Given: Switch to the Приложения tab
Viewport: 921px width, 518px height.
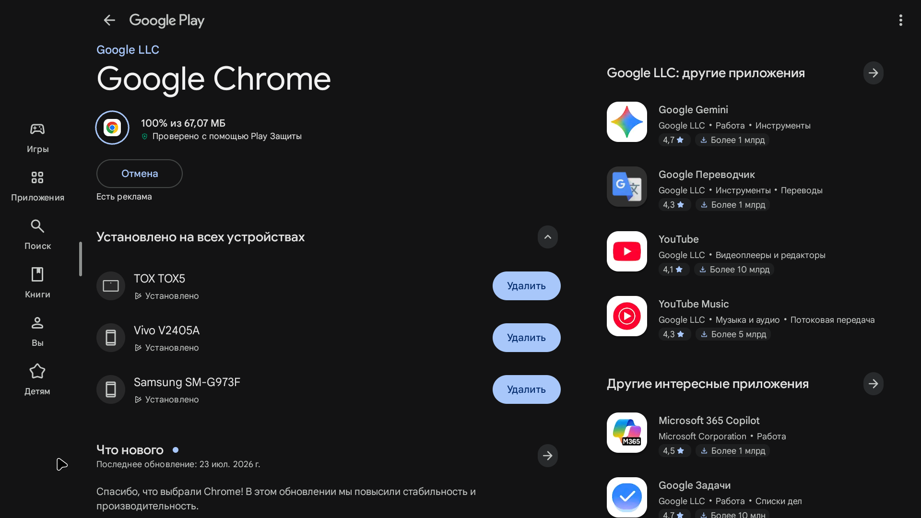Looking at the screenshot, I should coord(37,186).
